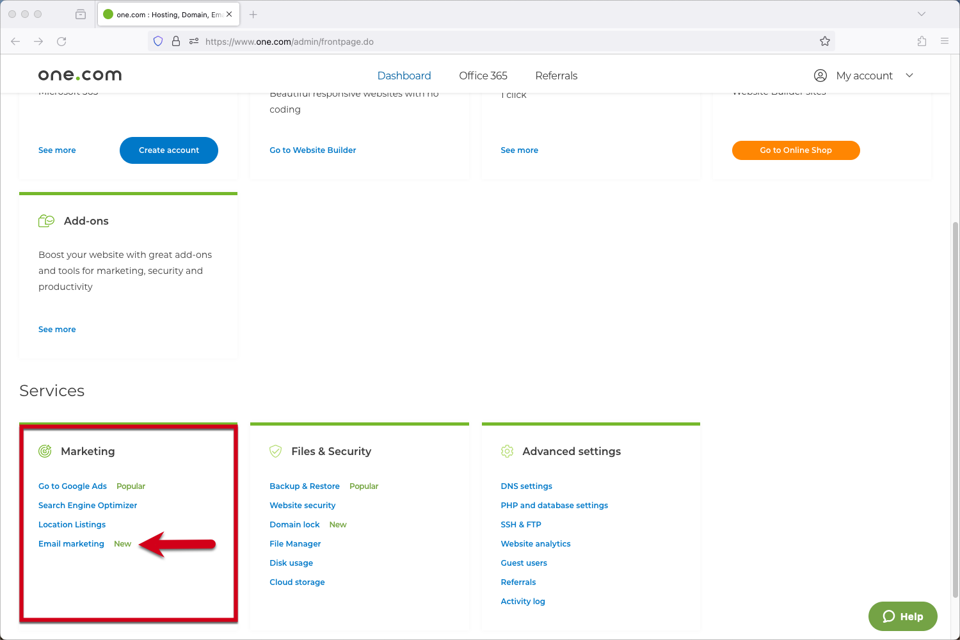This screenshot has width=960, height=640.
Task: Select the Dashboard menu item
Action: click(x=404, y=76)
